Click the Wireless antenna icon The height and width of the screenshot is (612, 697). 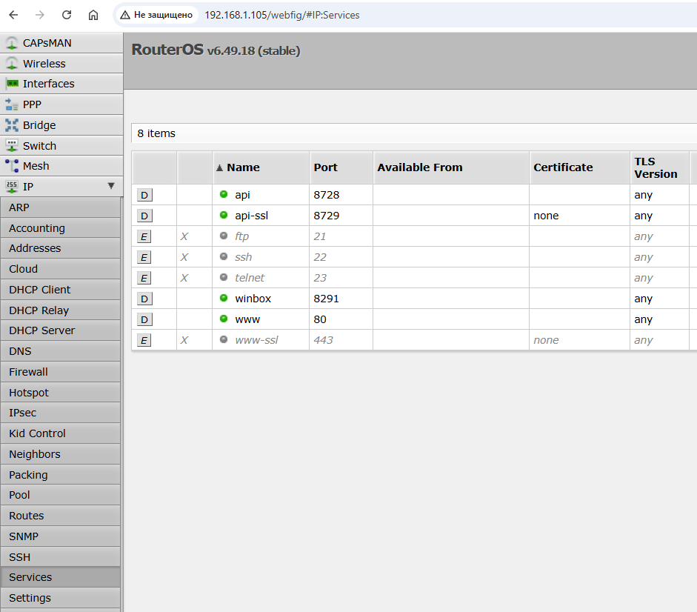pyautogui.click(x=12, y=64)
